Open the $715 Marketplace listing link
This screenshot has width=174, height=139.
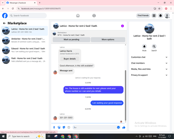pyautogui.click(x=71, y=35)
